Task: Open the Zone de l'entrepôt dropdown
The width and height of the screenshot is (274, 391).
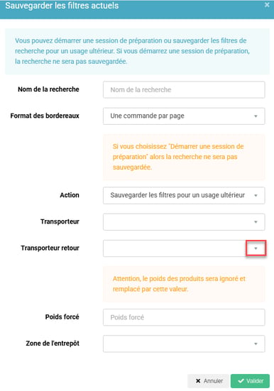Action: (x=184, y=343)
